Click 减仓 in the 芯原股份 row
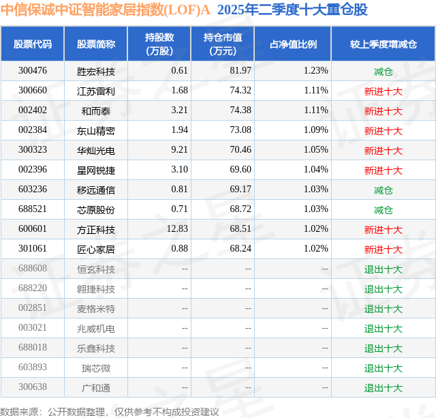Viewport: 436px width, 418px height. (x=384, y=210)
